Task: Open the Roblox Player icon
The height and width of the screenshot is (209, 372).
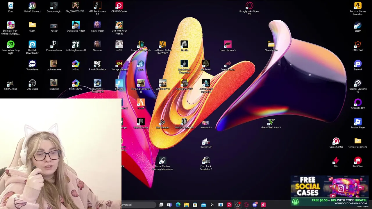Action: [358, 124]
